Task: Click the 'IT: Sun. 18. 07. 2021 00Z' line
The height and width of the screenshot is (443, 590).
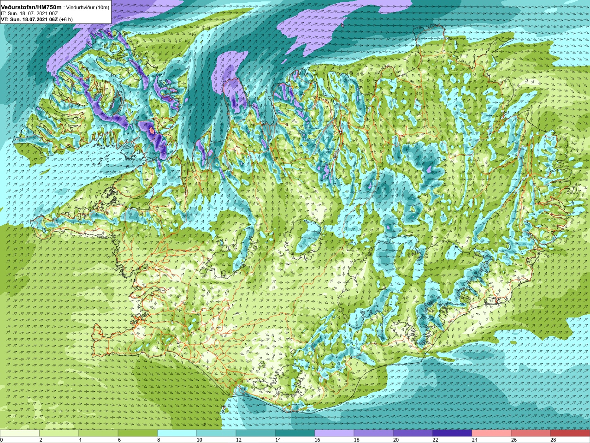Action: (x=29, y=14)
